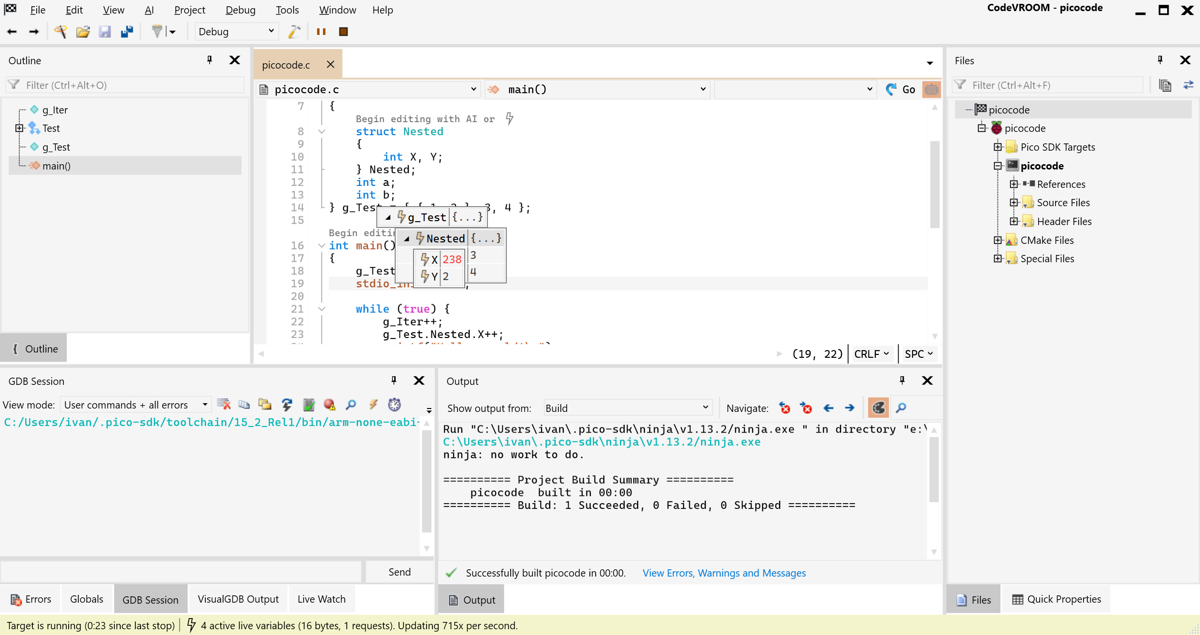This screenshot has width=1200, height=635.
Task: Pin the Outline panel
Action: (x=210, y=60)
